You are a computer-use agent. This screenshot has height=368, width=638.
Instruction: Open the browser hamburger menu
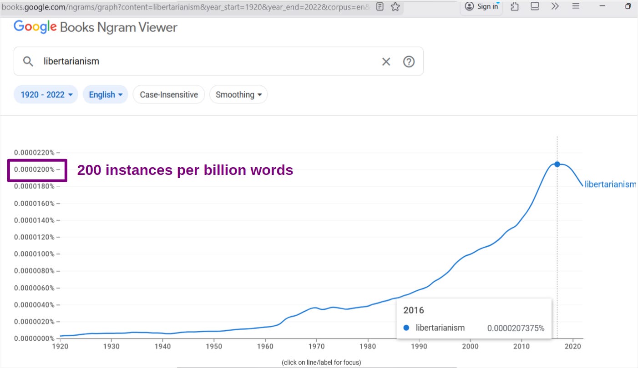(575, 6)
